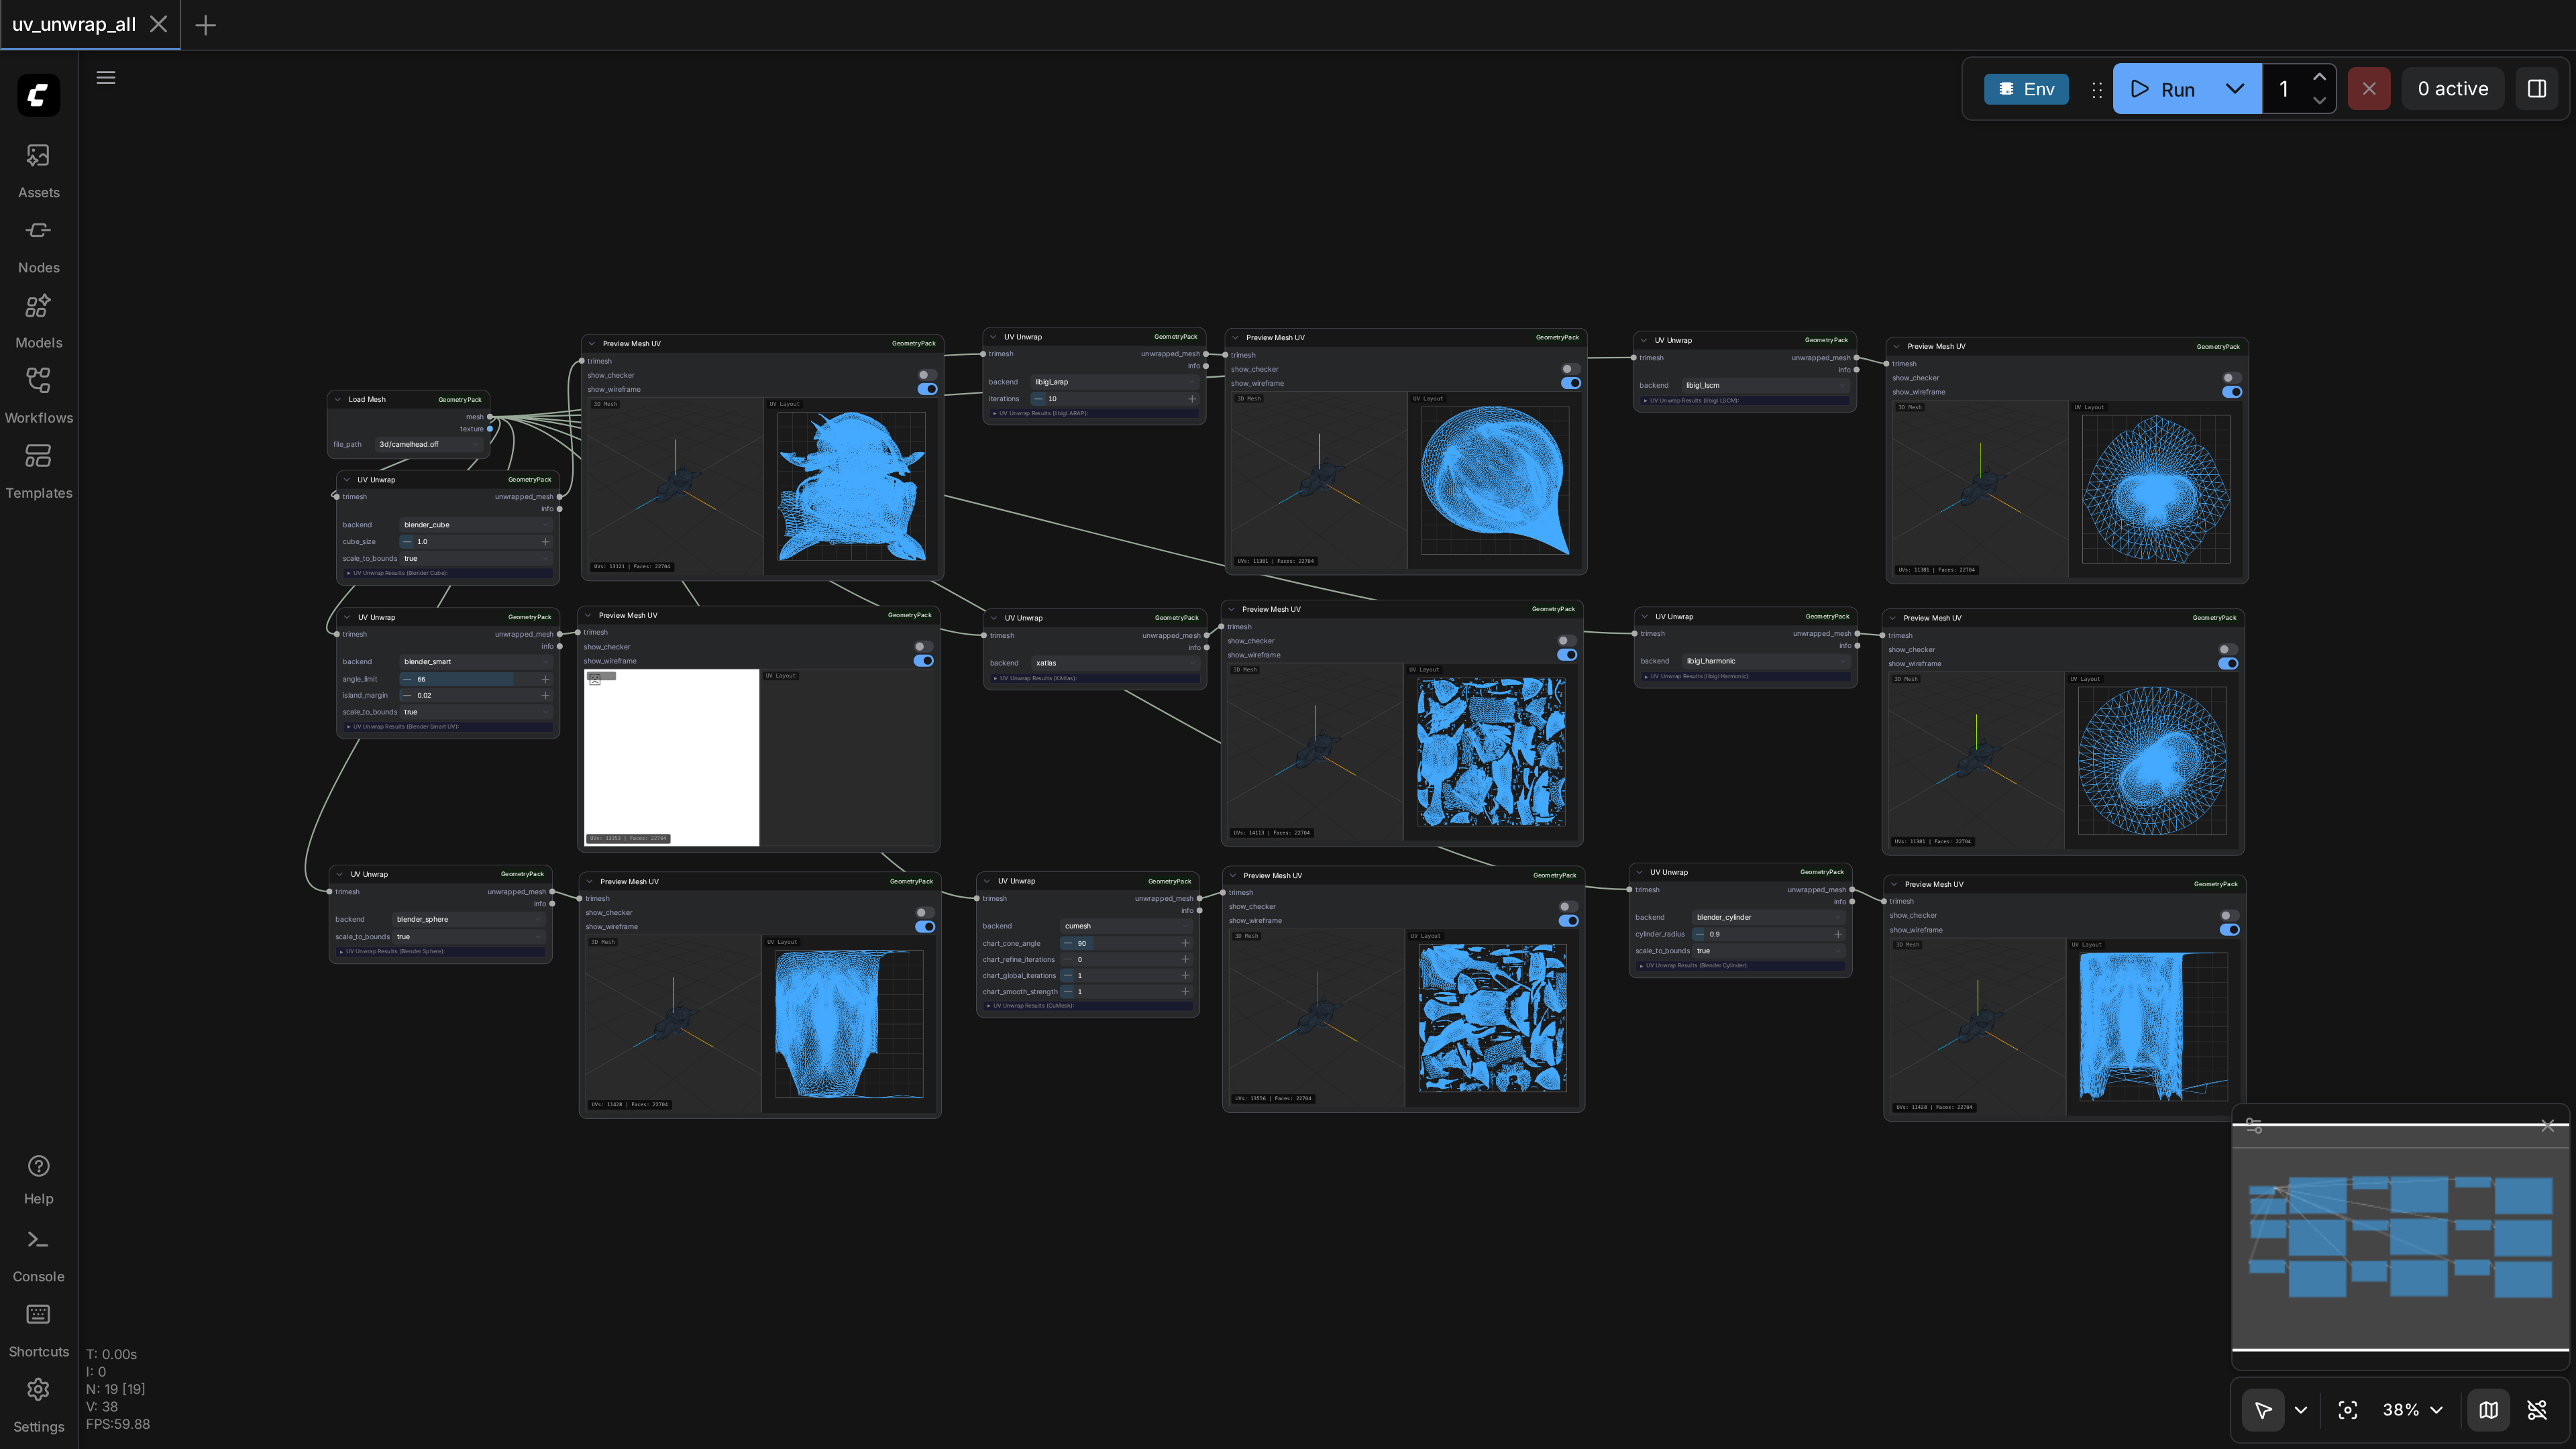This screenshot has width=2576, height=1449.
Task: Click the island_margin slider showing 0.02
Action: (476, 695)
